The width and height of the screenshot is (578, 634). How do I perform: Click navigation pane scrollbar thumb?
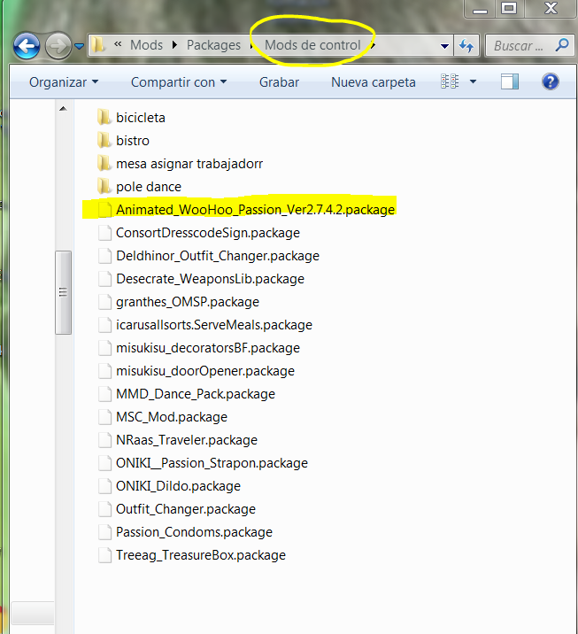point(63,292)
